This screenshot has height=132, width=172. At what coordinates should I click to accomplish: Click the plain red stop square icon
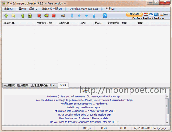click(54, 15)
